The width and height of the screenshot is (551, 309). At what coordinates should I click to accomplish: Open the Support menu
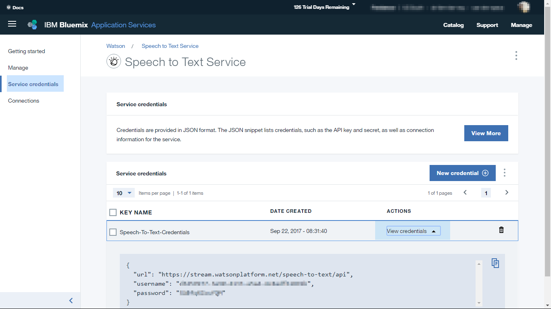487,25
